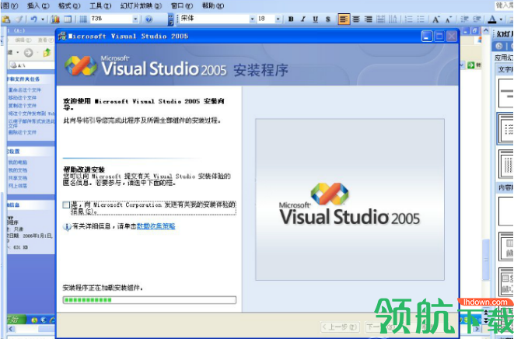Open 我的电脑 in Explorer other places
The width and height of the screenshot is (514, 339).
18,163
